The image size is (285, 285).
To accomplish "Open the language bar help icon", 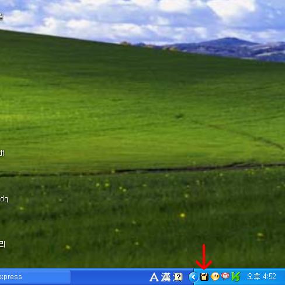I will [178, 277].
